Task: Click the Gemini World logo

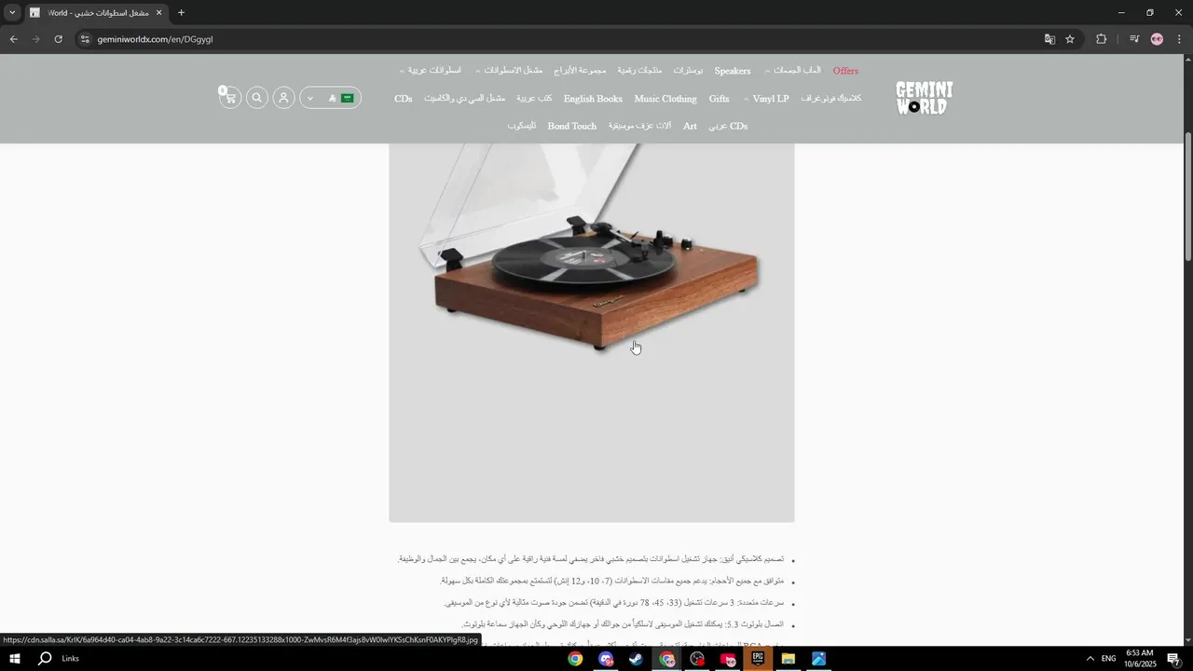Action: pyautogui.click(x=924, y=98)
